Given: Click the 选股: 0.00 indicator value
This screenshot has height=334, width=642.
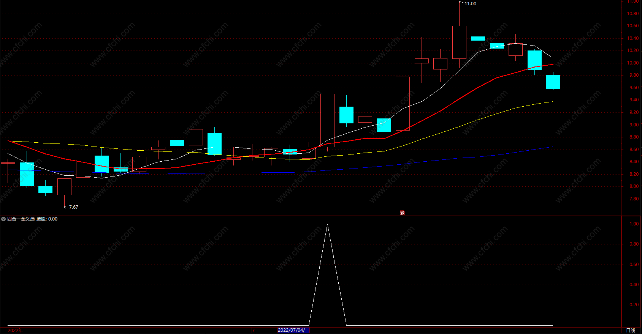Looking at the screenshot, I should coord(47,219).
